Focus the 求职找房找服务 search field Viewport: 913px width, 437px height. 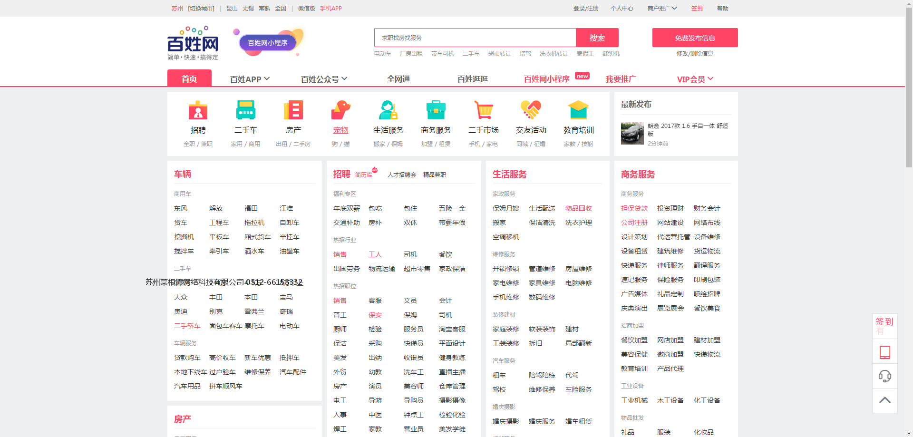[x=475, y=38]
